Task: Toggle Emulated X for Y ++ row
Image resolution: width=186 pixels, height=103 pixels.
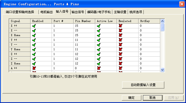Action: (x=121, y=40)
